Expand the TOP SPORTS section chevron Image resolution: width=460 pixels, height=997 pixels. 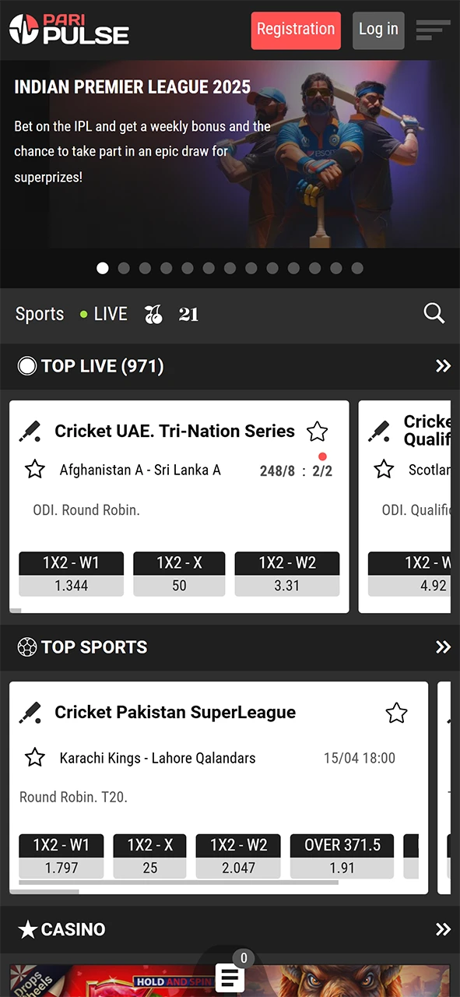[x=443, y=646]
